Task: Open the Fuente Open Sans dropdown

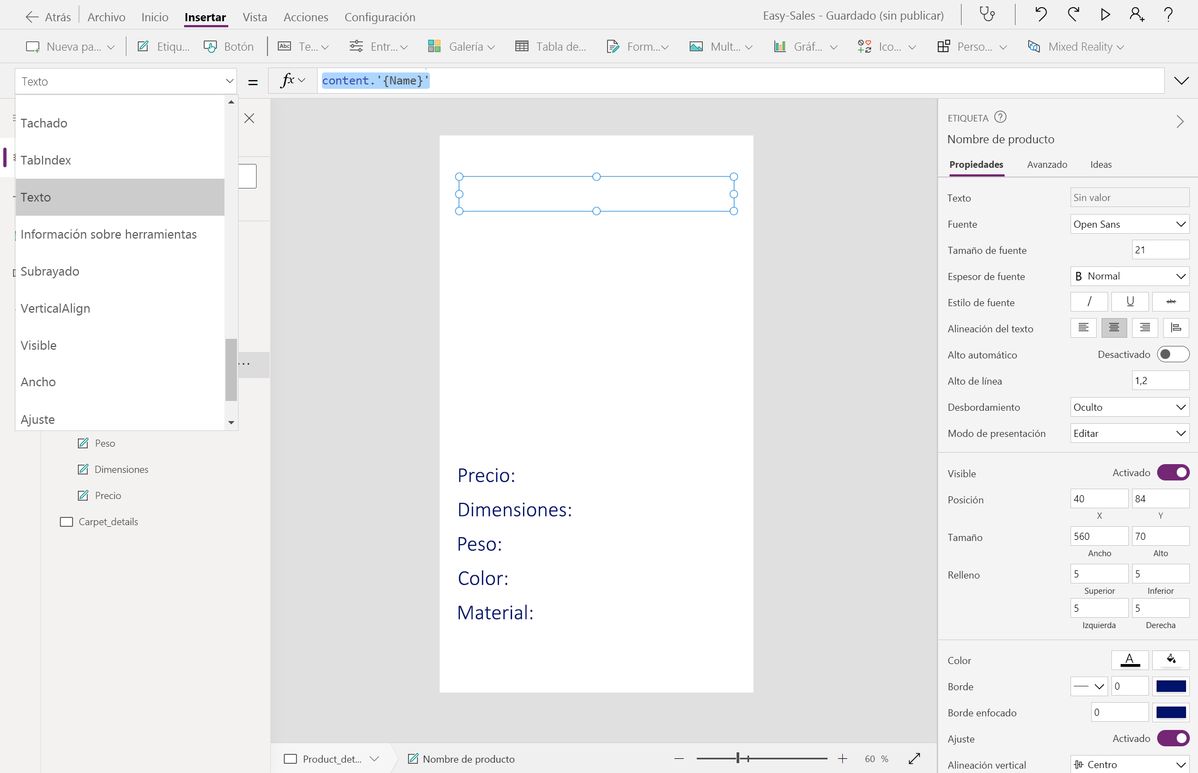Action: 1129,224
